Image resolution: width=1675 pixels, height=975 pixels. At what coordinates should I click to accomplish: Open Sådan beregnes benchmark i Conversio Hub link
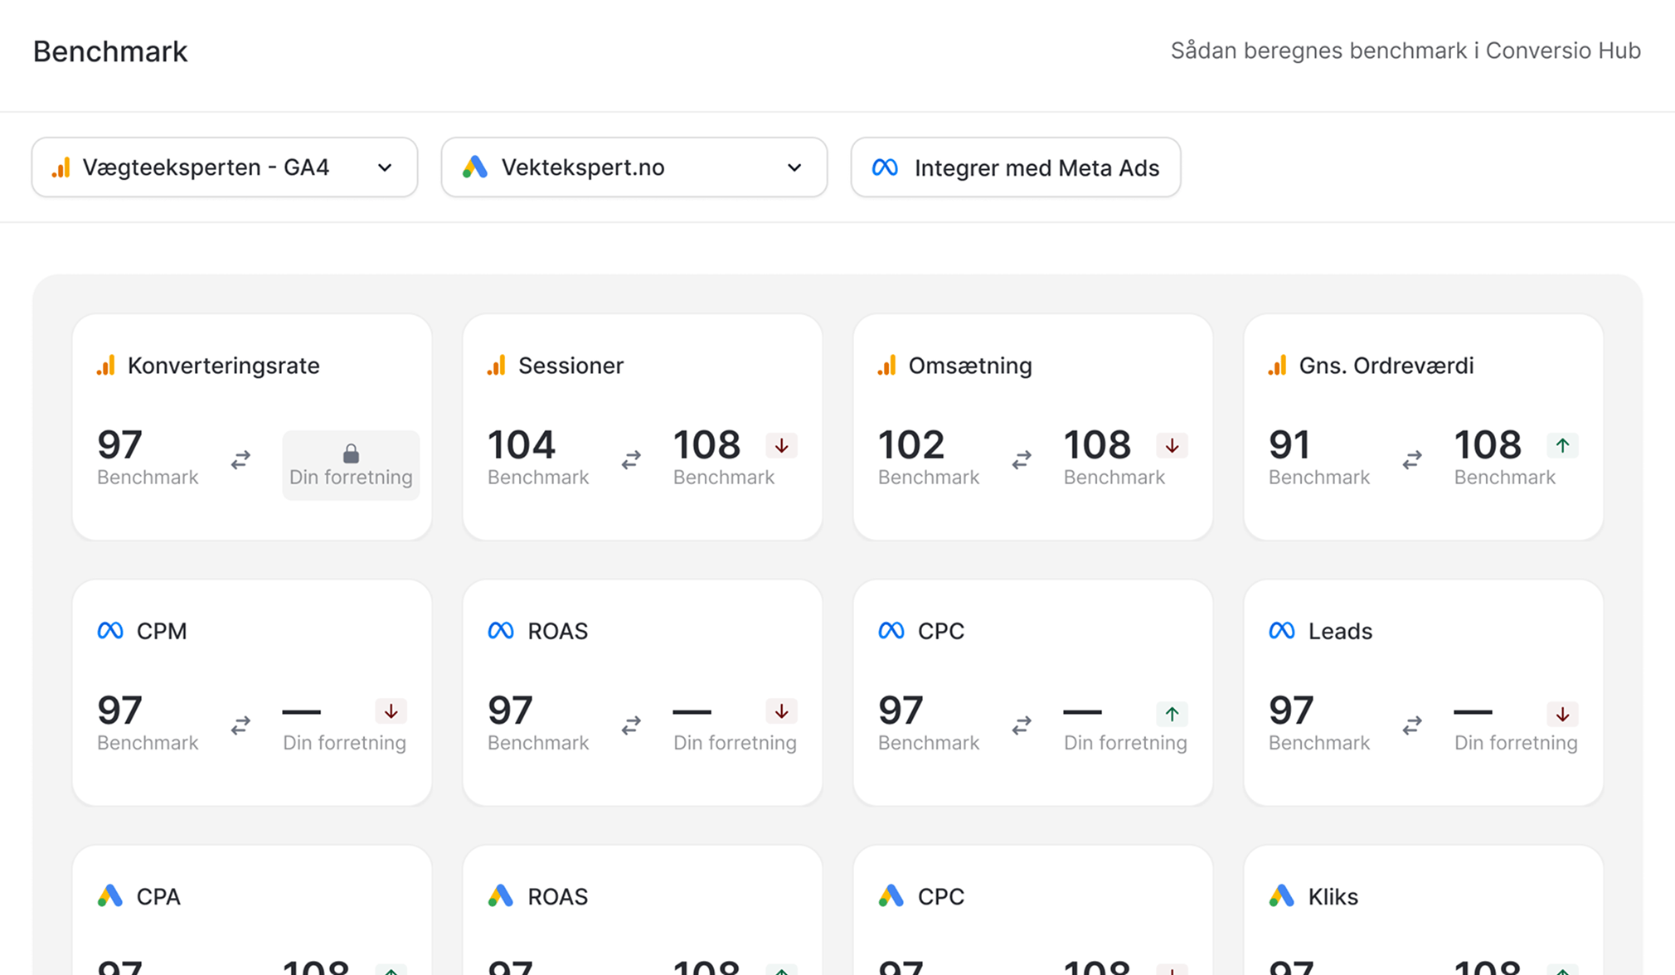click(x=1406, y=51)
